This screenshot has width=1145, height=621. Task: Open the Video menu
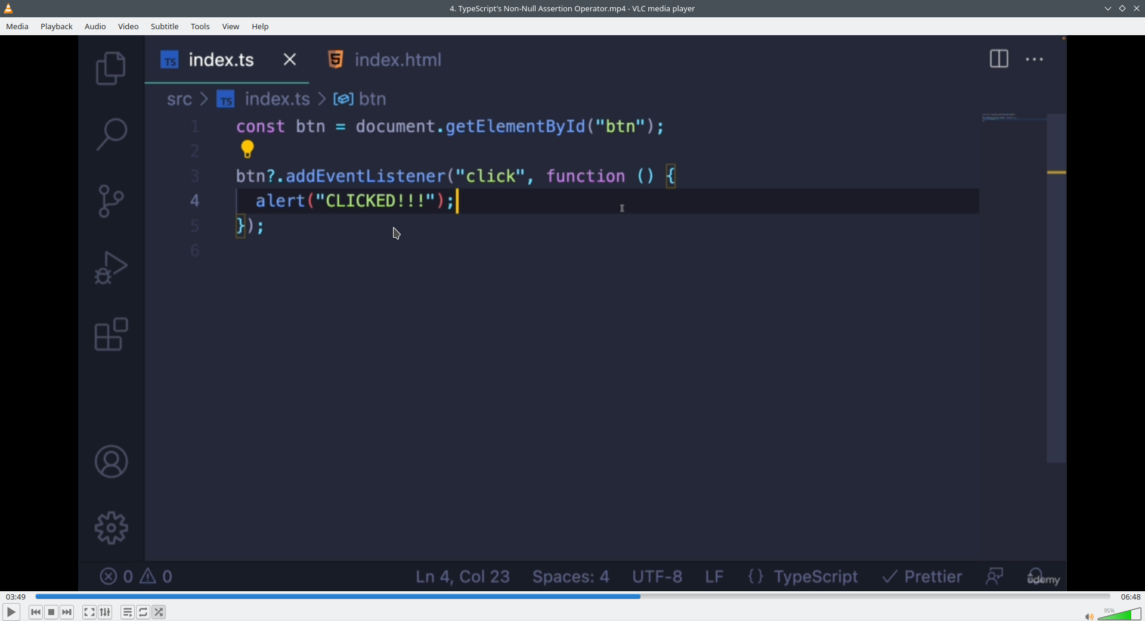[x=128, y=27]
